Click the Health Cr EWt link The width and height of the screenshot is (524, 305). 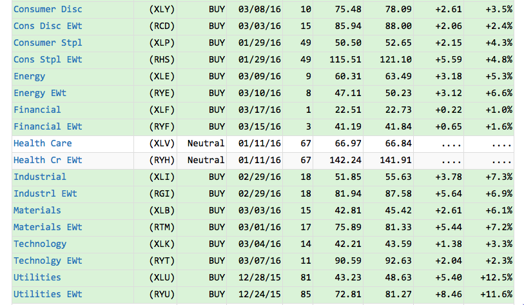pyautogui.click(x=48, y=160)
